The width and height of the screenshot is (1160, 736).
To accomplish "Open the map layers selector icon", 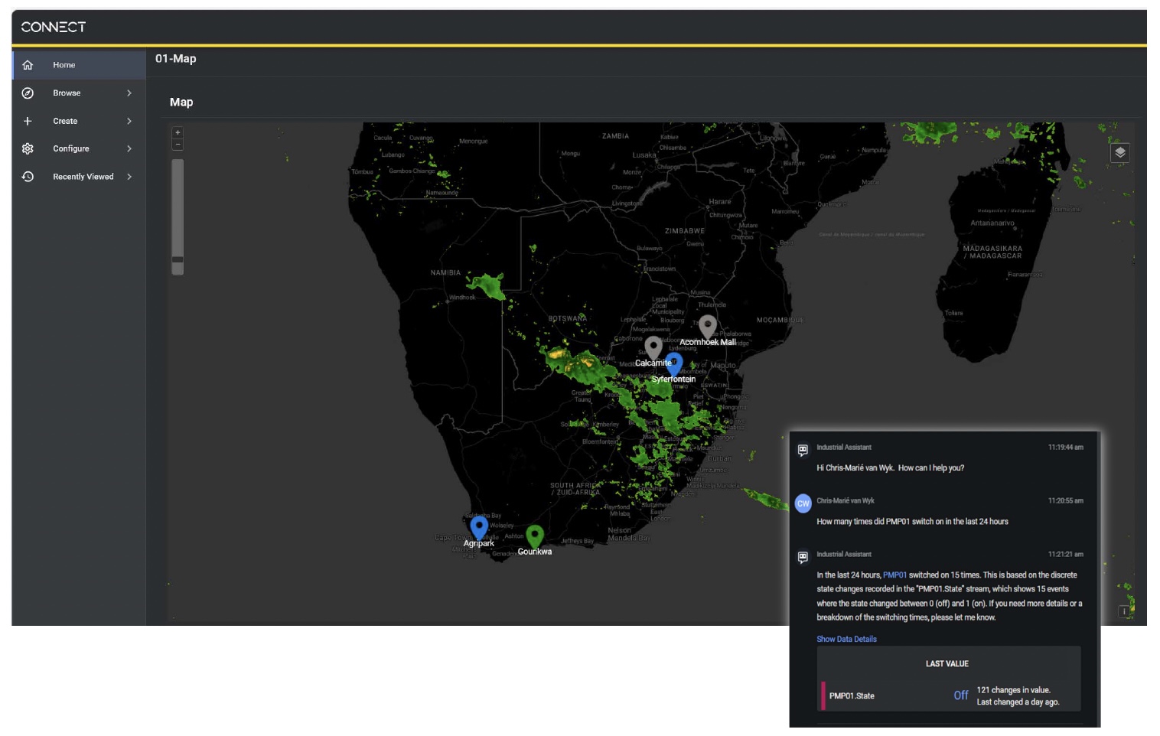I will (x=1119, y=152).
